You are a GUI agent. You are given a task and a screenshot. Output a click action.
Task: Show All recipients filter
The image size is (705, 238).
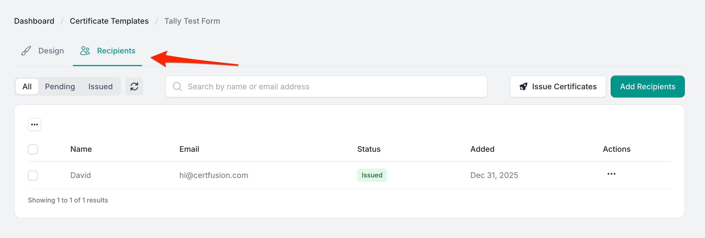[x=27, y=86]
